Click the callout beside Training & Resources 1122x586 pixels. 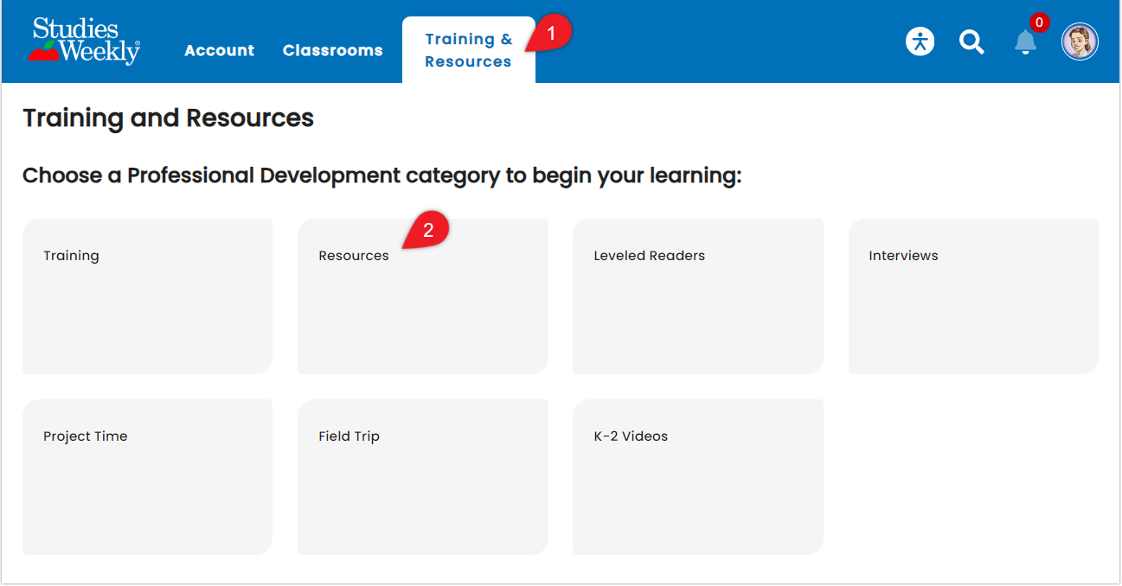pyautogui.click(x=552, y=31)
